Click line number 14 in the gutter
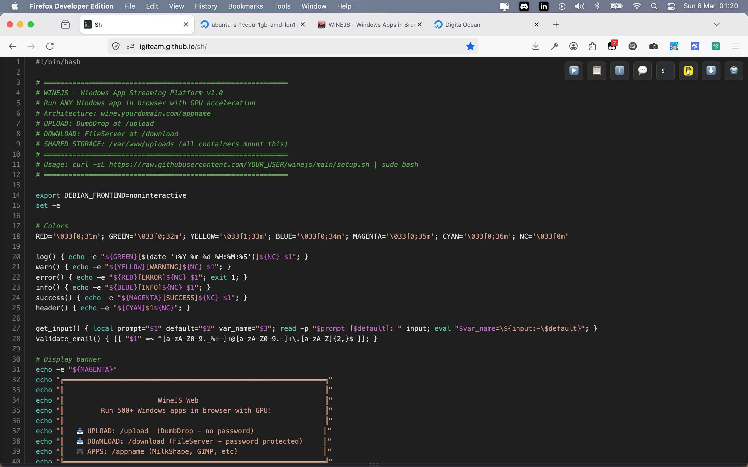The height and width of the screenshot is (467, 748). [16, 195]
